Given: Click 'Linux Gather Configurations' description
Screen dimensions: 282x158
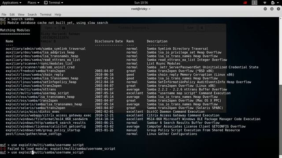Looking at the screenshot, I should coord(172,134).
